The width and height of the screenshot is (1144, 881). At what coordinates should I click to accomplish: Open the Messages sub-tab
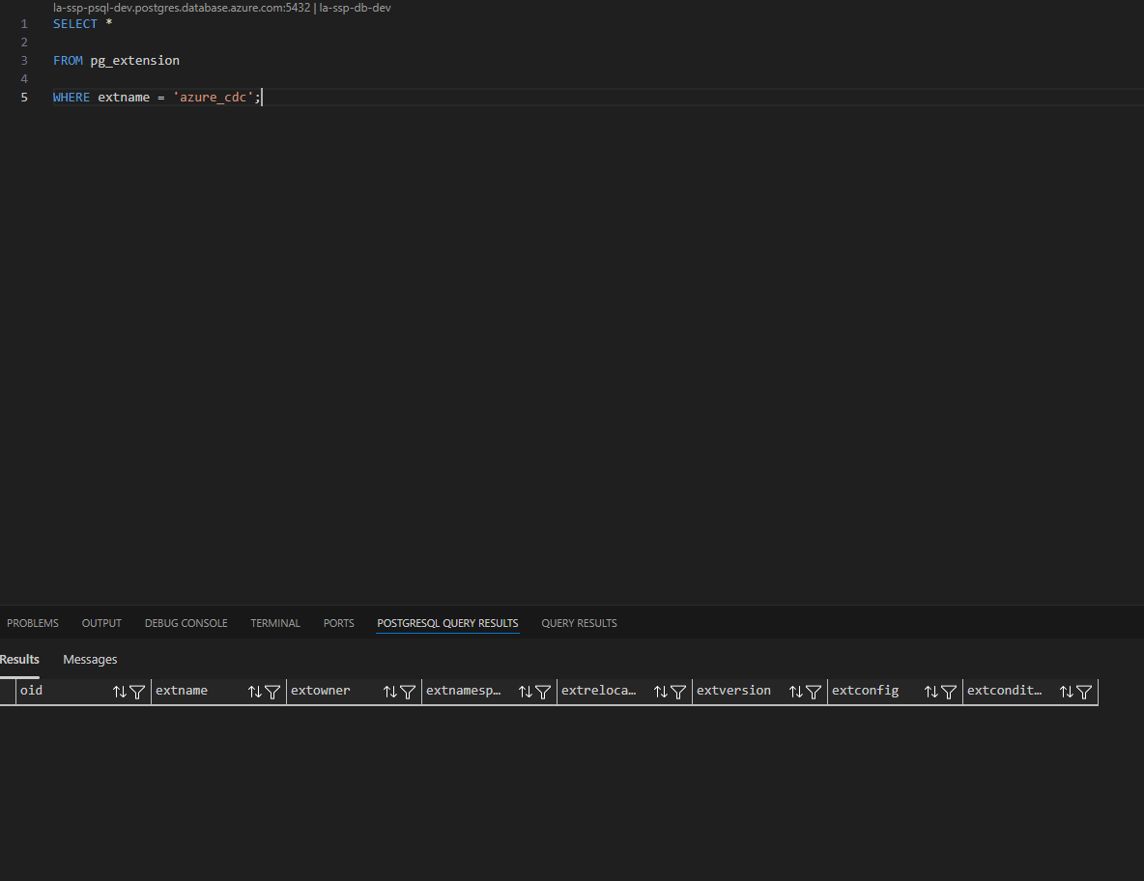coord(90,659)
